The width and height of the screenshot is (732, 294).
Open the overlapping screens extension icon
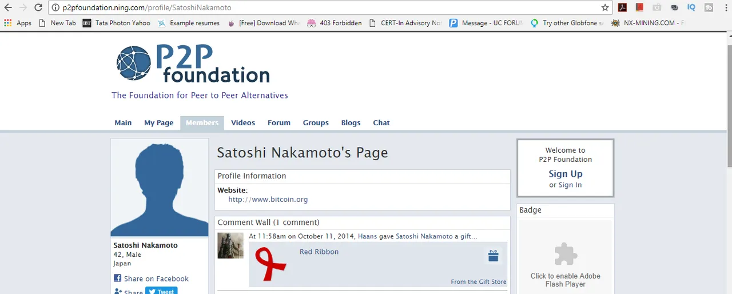coord(674,7)
